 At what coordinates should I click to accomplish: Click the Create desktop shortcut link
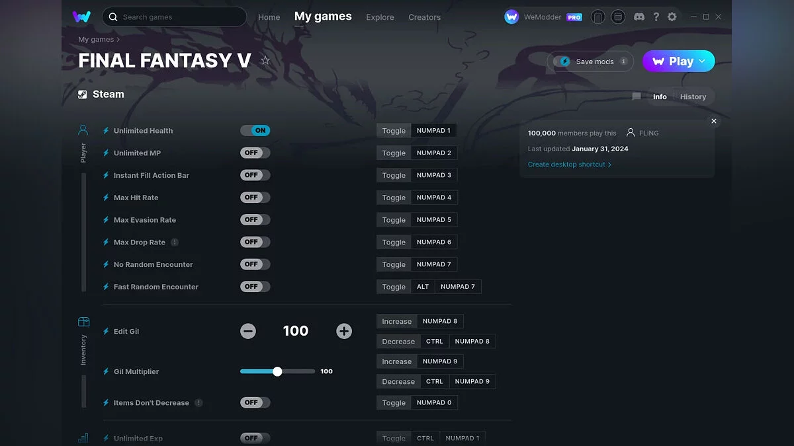[570, 165]
